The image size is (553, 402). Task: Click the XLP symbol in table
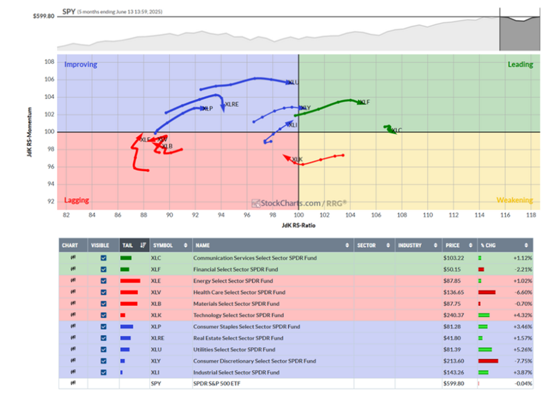[x=156, y=327]
